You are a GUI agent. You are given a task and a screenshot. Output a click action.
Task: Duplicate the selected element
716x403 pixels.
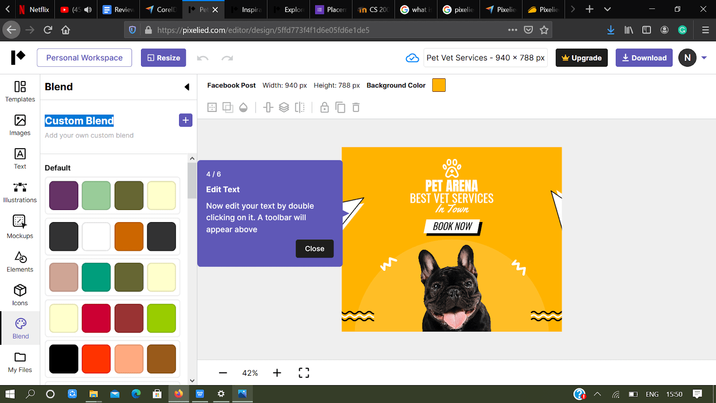tap(341, 107)
